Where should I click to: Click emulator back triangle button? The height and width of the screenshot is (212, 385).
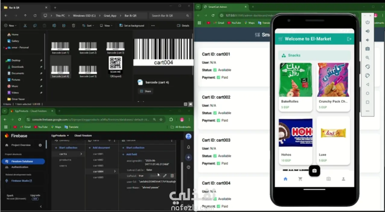[x=368, y=85]
